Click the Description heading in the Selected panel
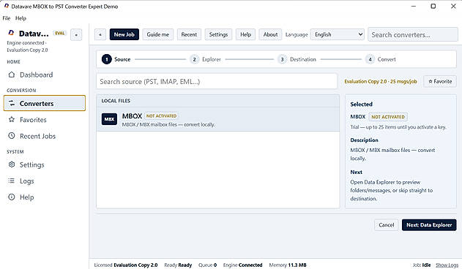The height and width of the screenshot is (269, 462). (364, 140)
